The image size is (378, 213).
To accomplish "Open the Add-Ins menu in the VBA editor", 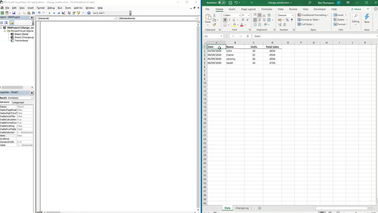I will pos(78,8).
